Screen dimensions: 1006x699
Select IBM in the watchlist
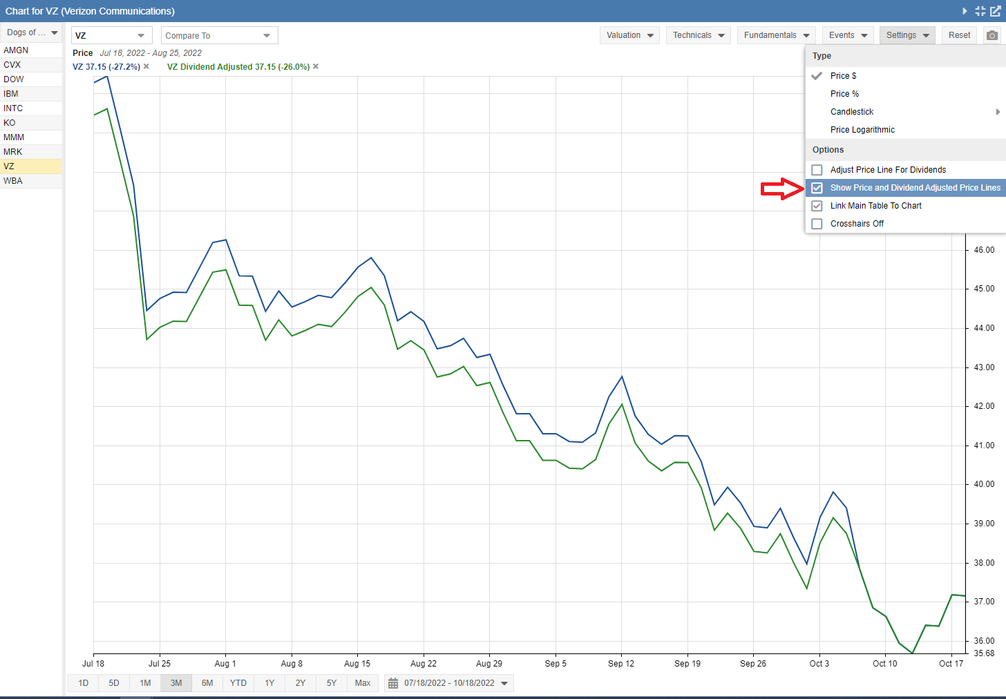[31, 94]
